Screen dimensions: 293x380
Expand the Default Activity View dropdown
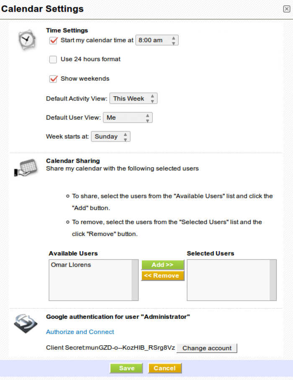(x=133, y=99)
